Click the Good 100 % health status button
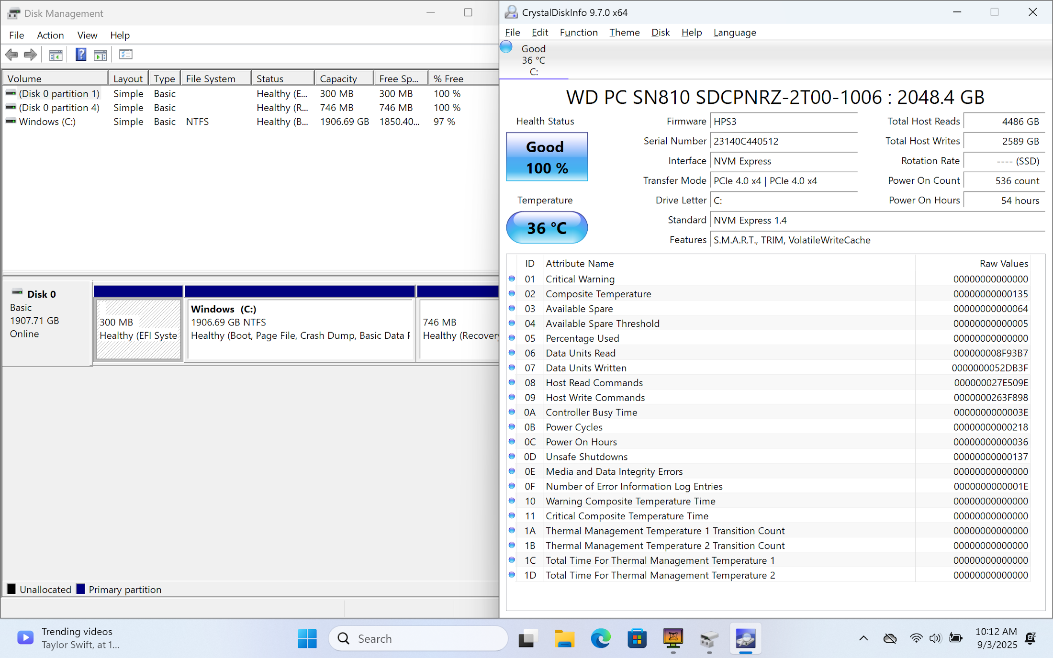The image size is (1053, 658). click(547, 156)
